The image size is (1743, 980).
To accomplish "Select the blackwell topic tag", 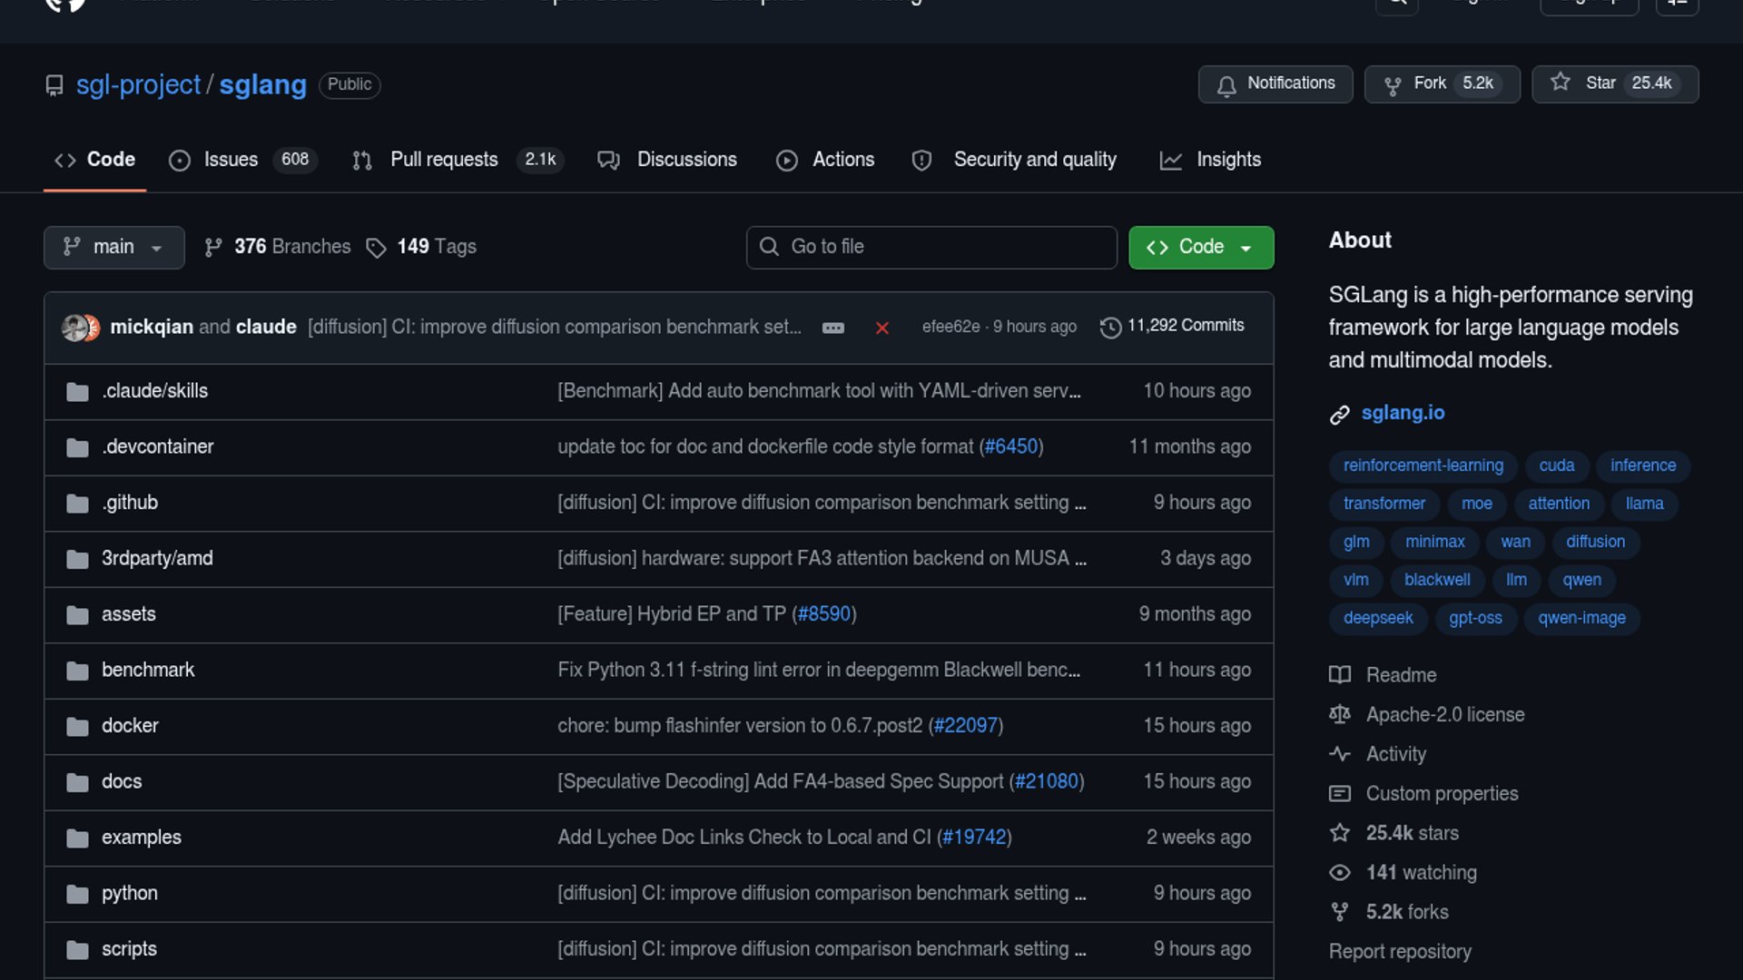I will point(1436,580).
